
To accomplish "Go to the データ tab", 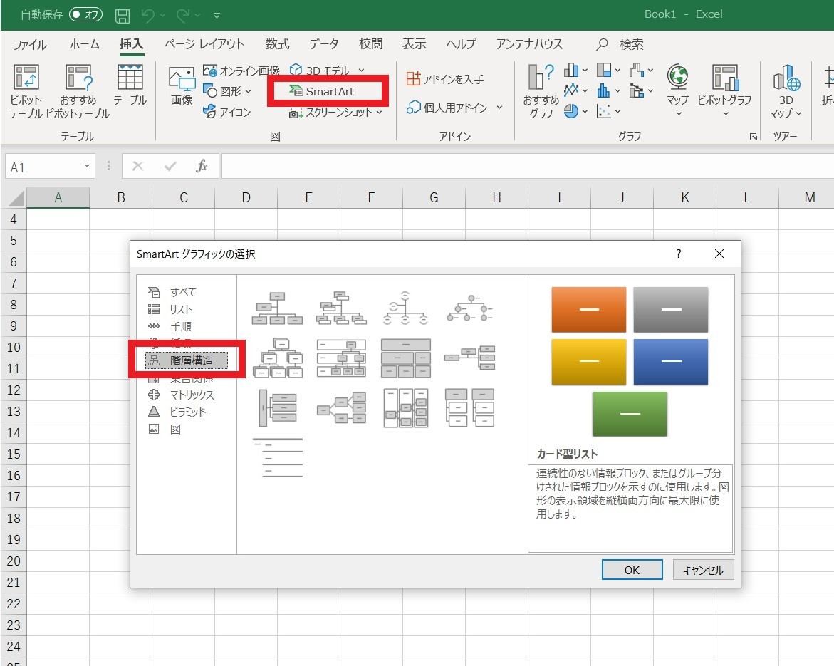I will pos(324,44).
